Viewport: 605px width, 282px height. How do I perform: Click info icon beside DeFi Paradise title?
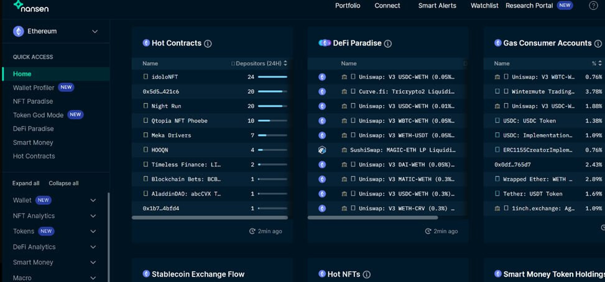tap(387, 43)
